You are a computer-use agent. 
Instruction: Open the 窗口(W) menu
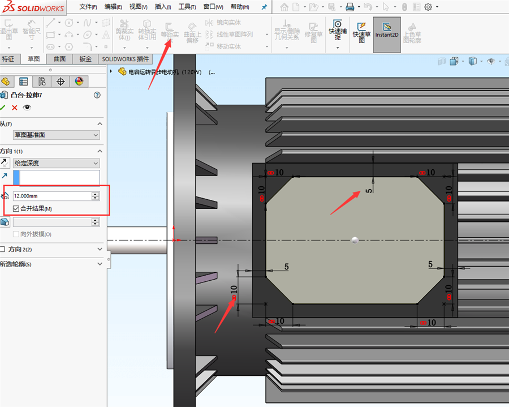coord(213,7)
